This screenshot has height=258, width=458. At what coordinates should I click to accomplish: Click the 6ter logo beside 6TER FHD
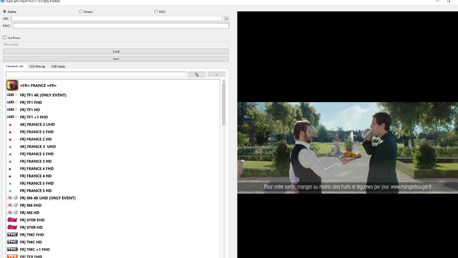[12, 220]
